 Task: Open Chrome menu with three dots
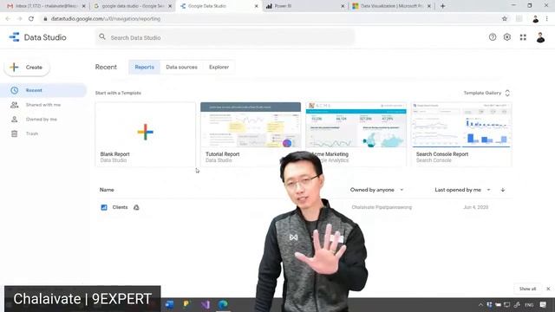[547, 19]
